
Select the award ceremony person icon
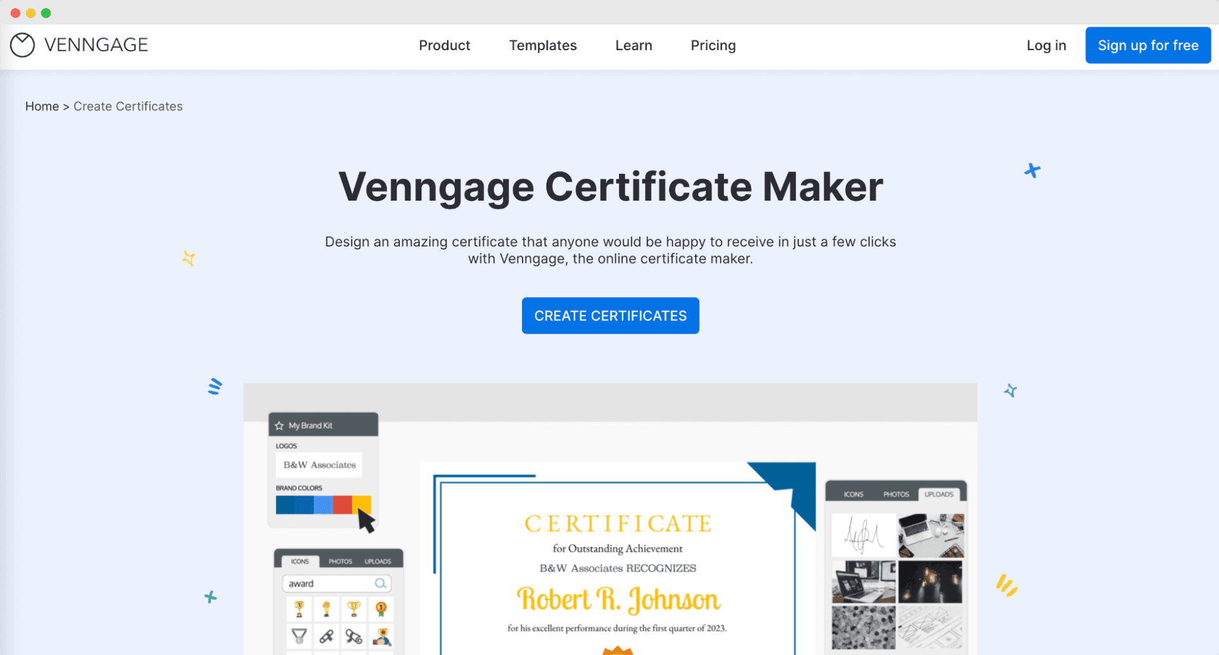pos(382,637)
